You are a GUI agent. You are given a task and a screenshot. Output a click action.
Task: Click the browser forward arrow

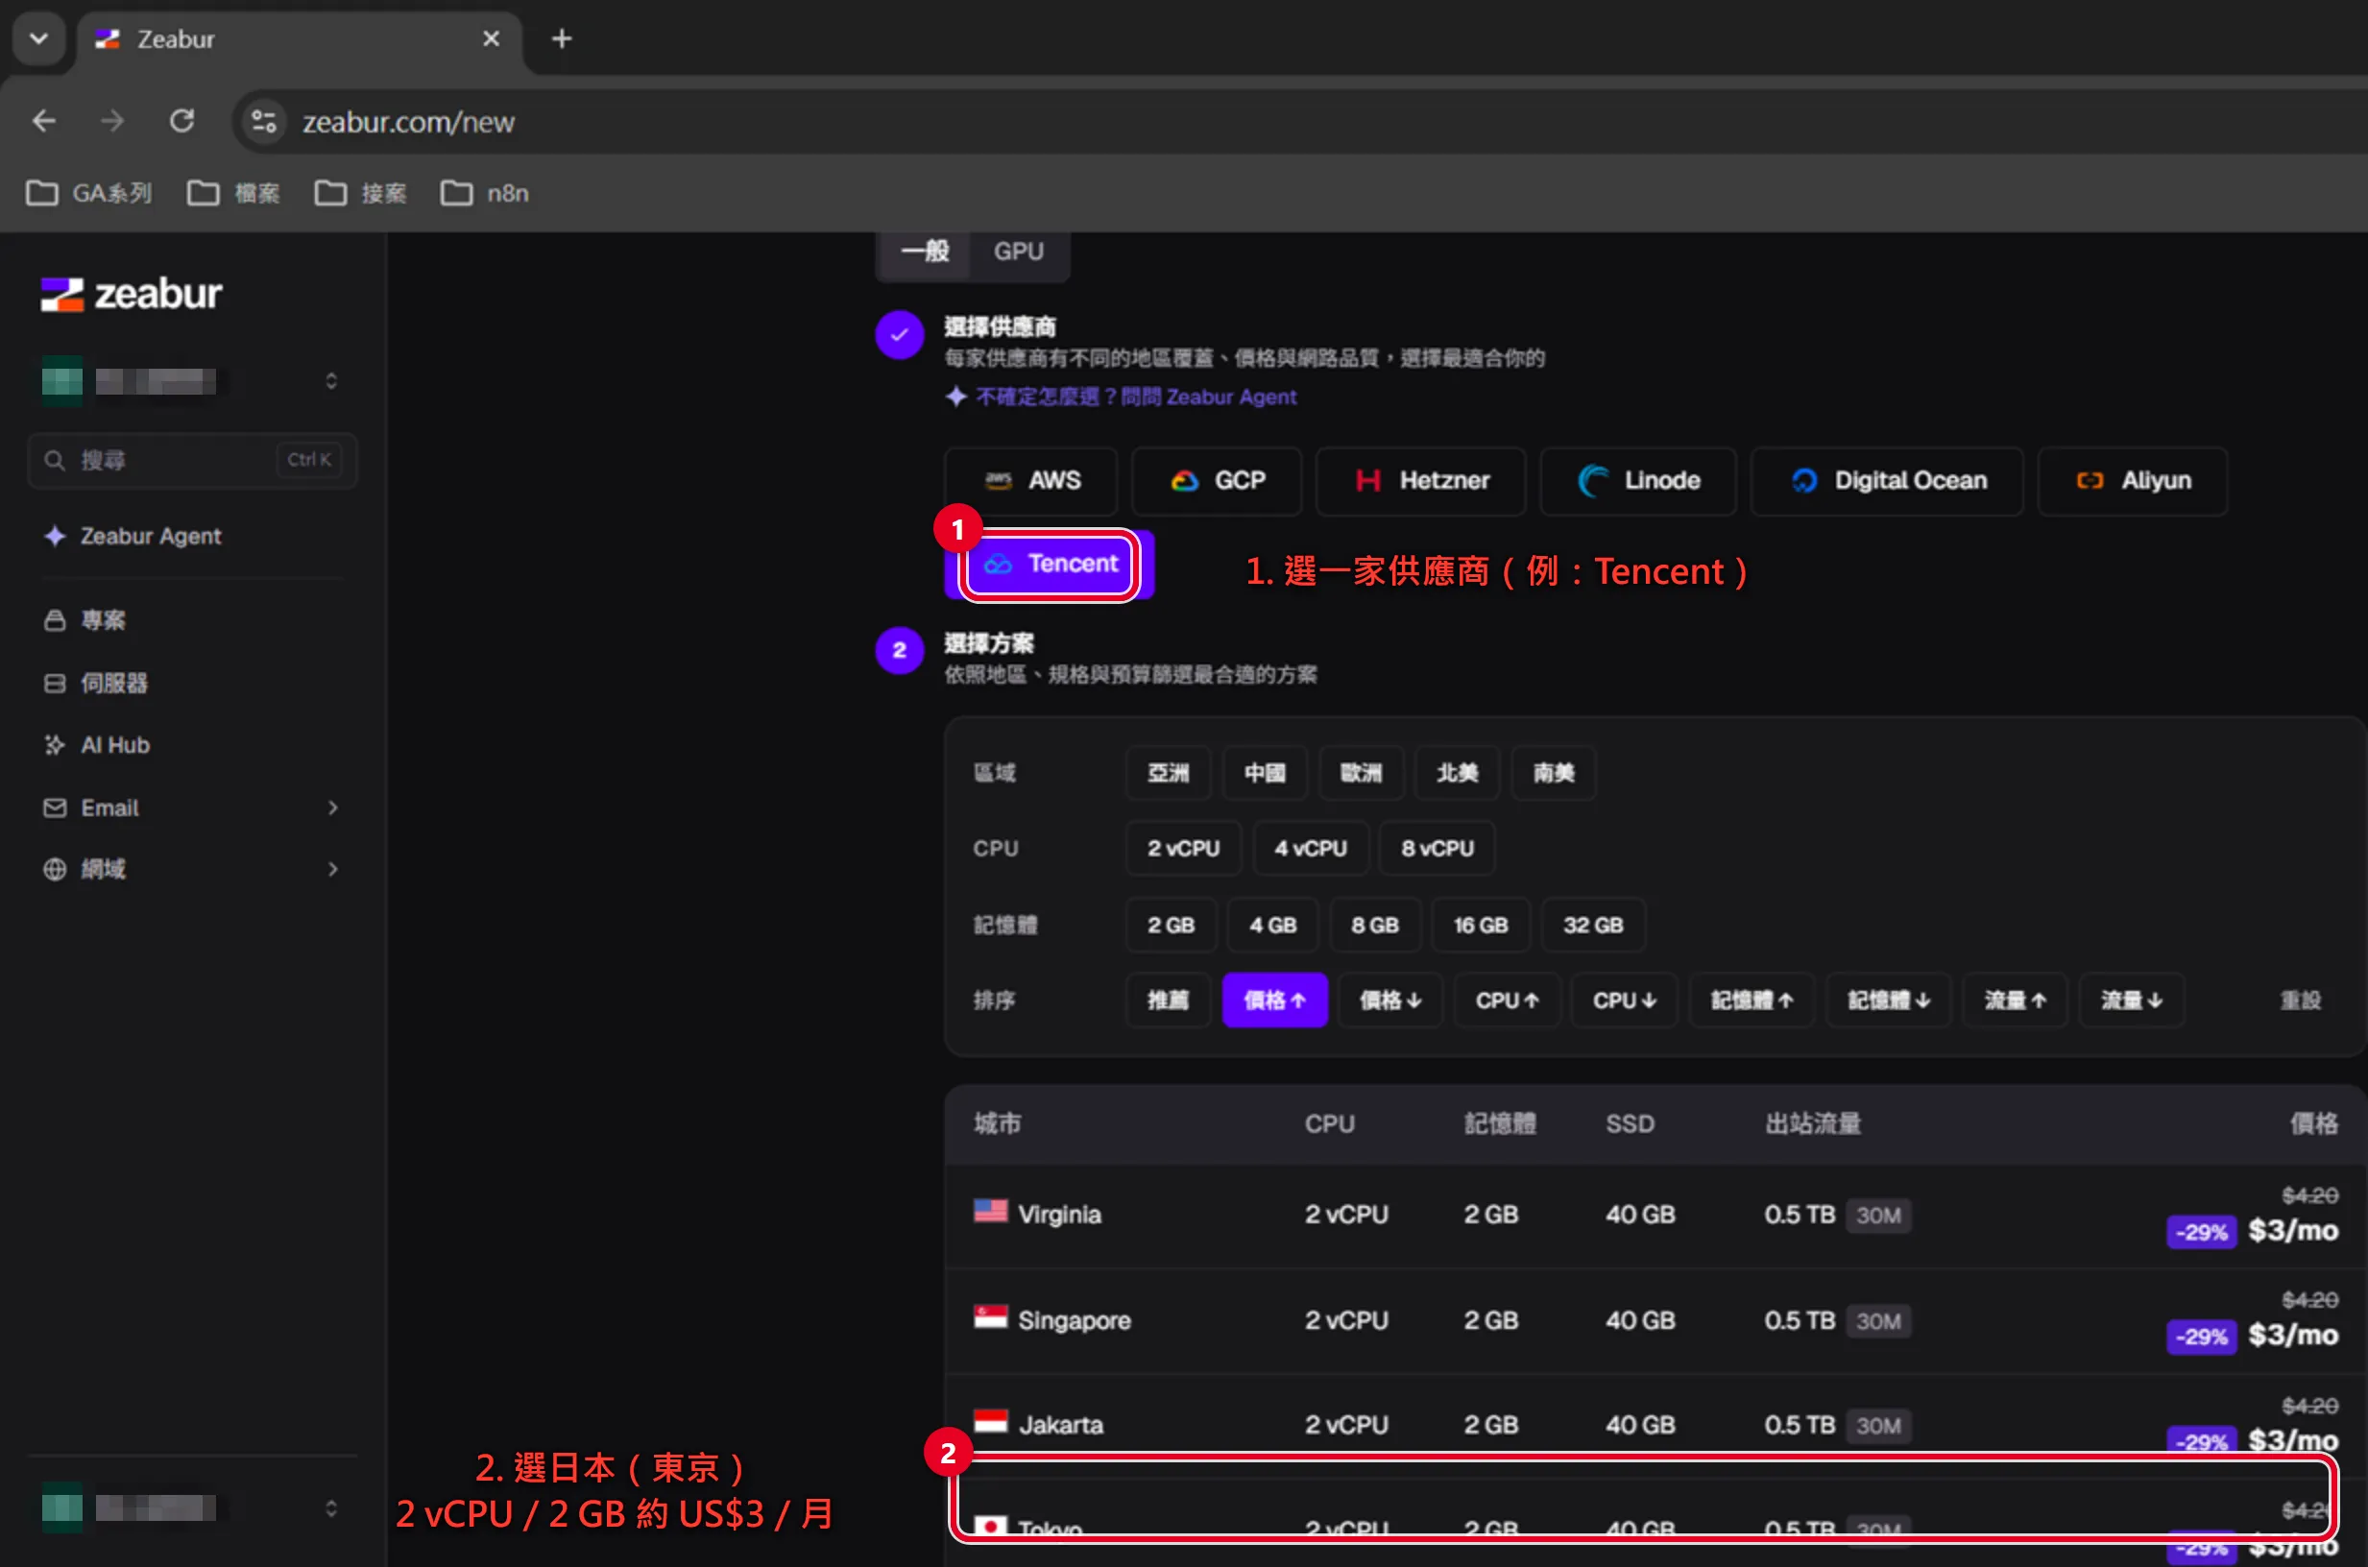point(112,121)
